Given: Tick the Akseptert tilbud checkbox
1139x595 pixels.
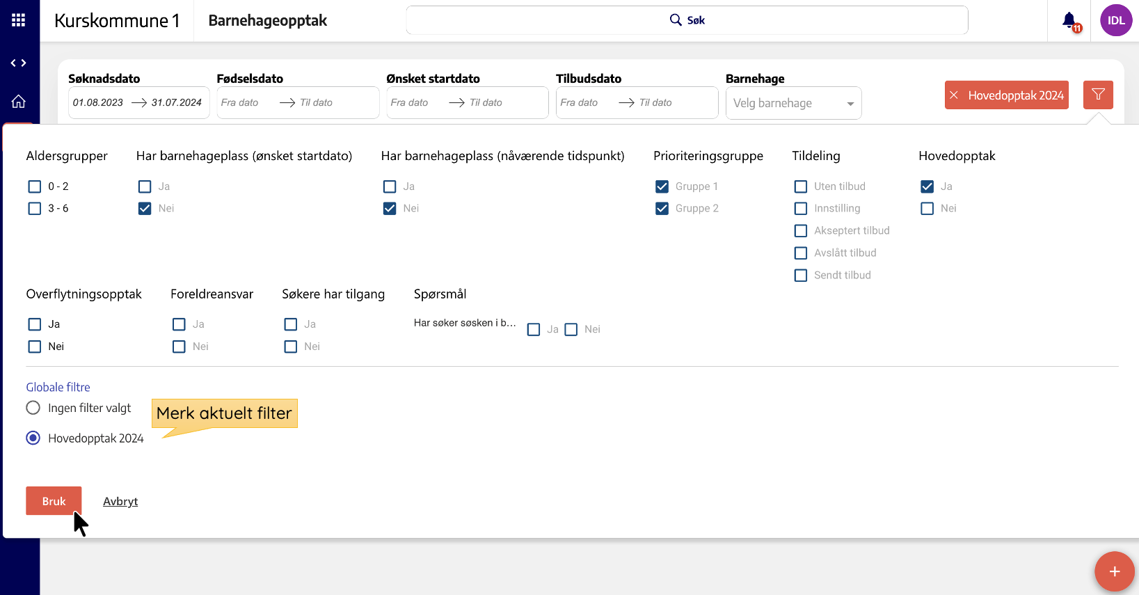Looking at the screenshot, I should pyautogui.click(x=801, y=231).
